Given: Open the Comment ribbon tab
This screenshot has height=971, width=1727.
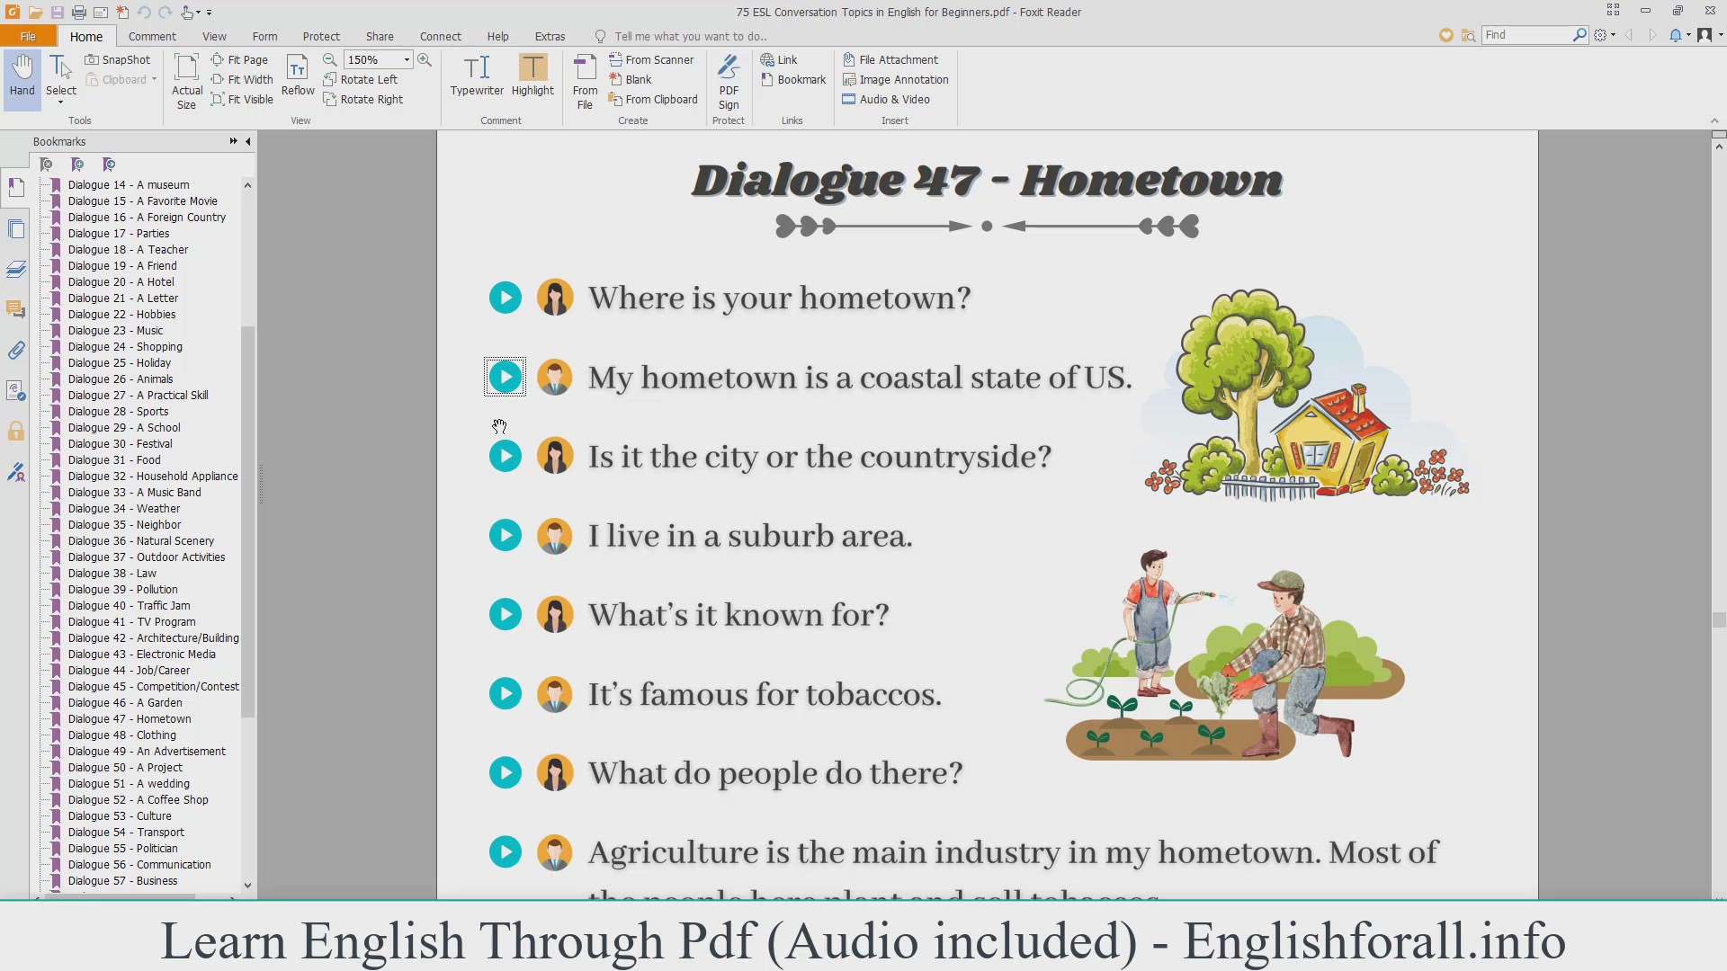Looking at the screenshot, I should coord(152,36).
